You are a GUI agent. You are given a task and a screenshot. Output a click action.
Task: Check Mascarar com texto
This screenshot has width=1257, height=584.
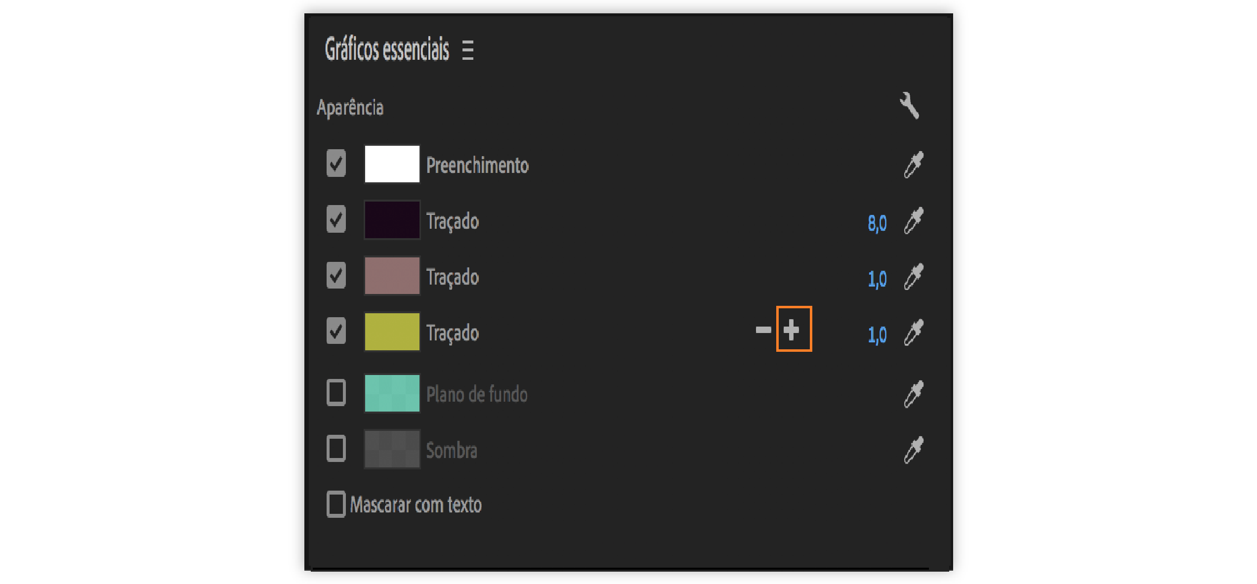click(336, 504)
